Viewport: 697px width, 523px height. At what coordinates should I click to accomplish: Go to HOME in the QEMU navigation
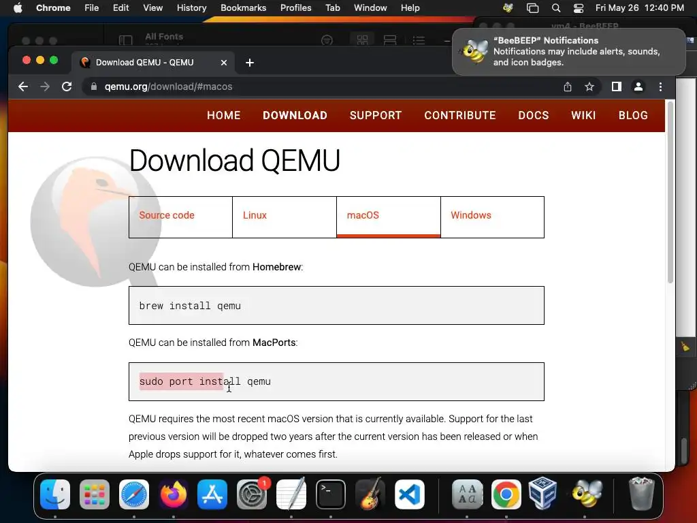click(x=223, y=116)
